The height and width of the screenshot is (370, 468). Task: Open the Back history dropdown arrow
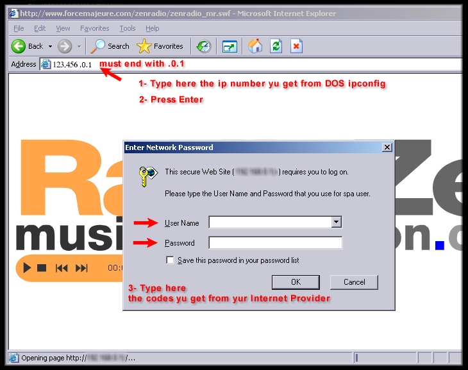tap(50, 46)
